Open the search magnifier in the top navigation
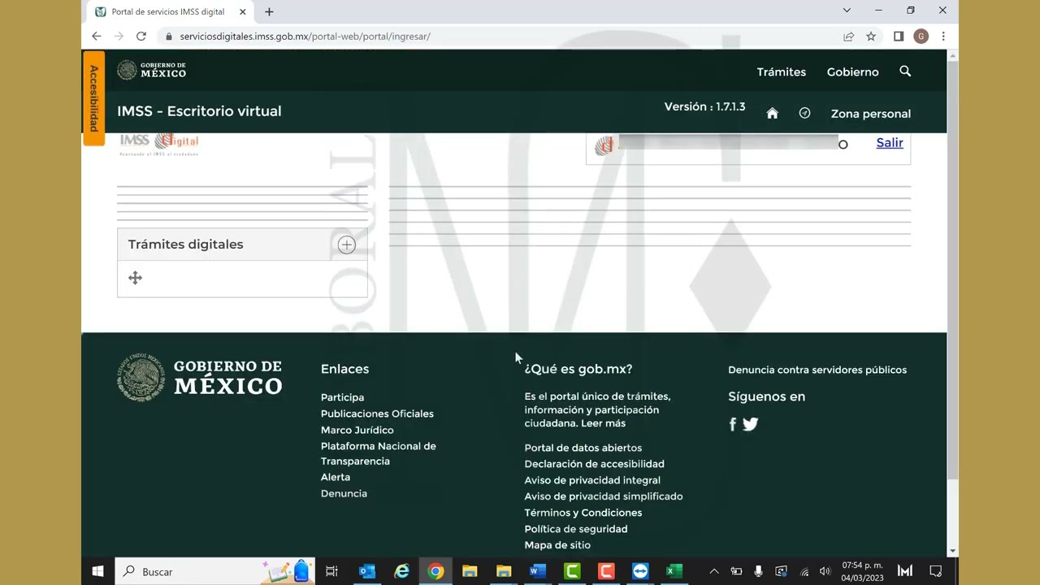1040x585 pixels. click(905, 71)
